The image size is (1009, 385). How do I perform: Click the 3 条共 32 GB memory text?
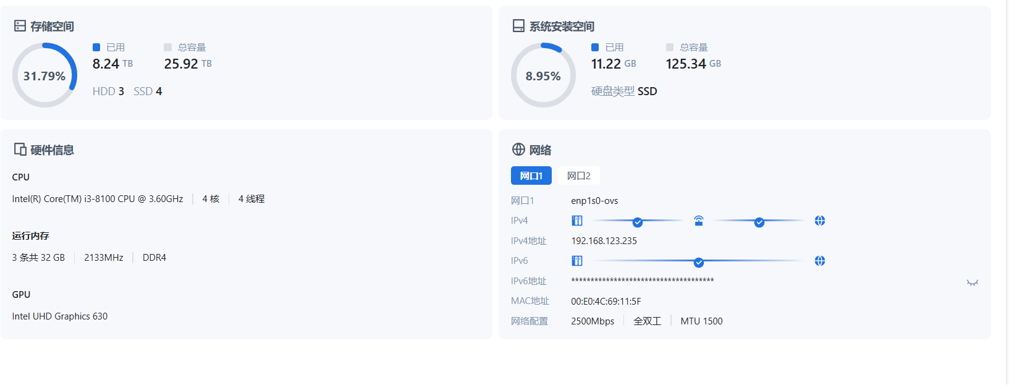pyautogui.click(x=38, y=258)
